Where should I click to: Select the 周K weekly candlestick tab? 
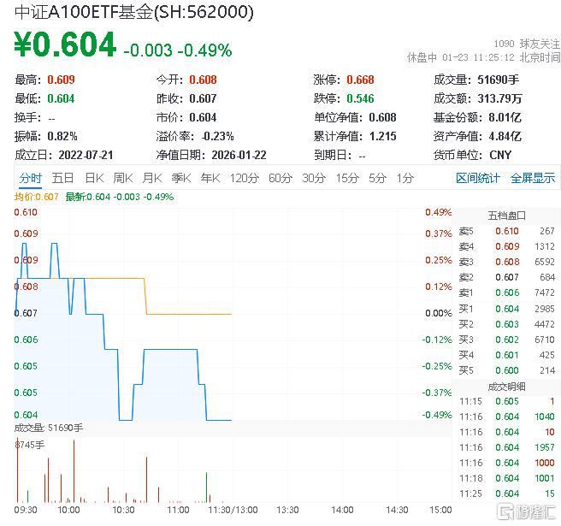123,178
